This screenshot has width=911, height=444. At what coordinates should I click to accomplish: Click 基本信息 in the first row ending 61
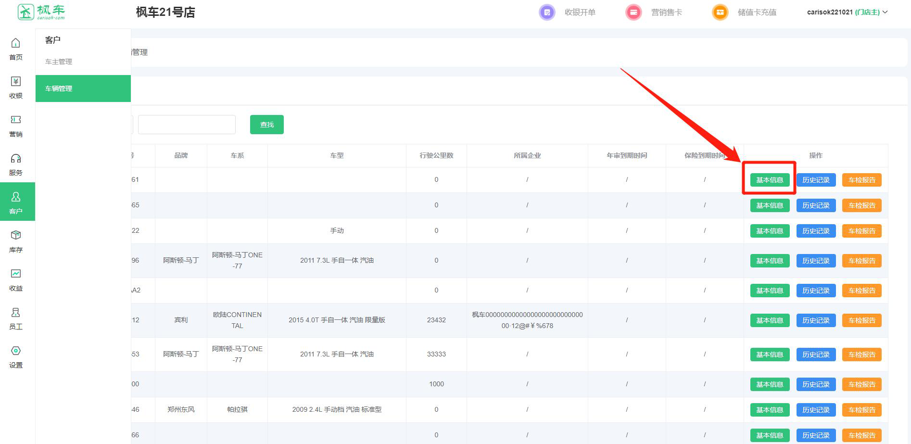coord(770,180)
